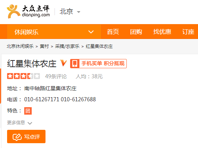
Task: Click the orange V verified badge
Action: pos(63,63)
